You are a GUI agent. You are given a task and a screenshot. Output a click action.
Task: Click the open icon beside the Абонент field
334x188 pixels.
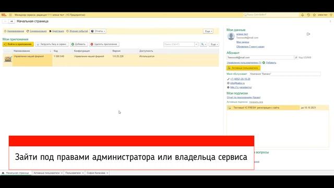point(296,57)
